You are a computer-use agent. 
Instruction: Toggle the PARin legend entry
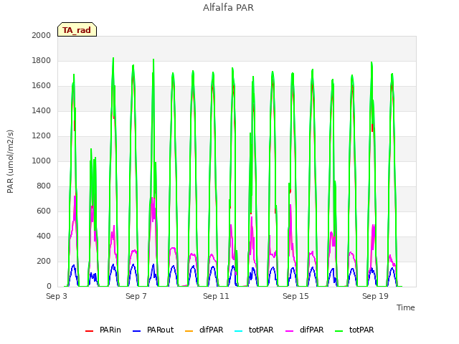[103, 330]
